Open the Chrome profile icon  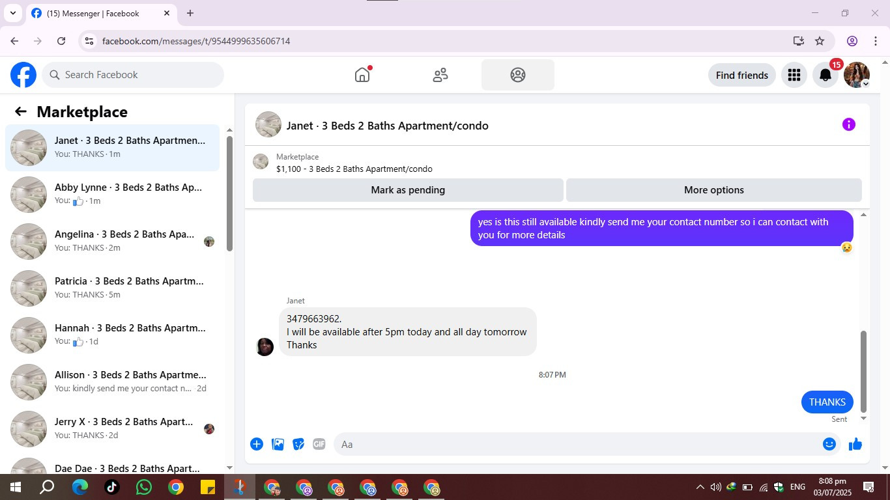(852, 41)
